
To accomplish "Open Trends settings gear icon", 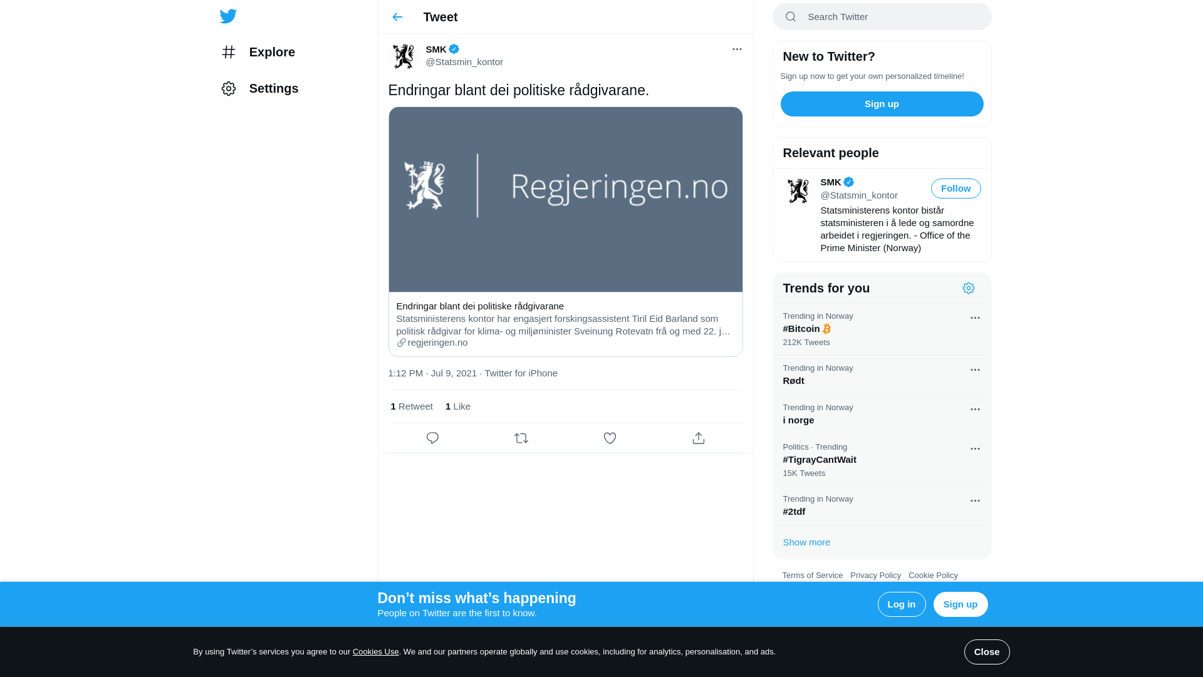I will point(969,288).
